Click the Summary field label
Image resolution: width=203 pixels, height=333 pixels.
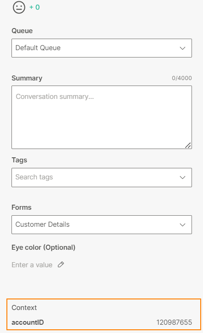27,78
